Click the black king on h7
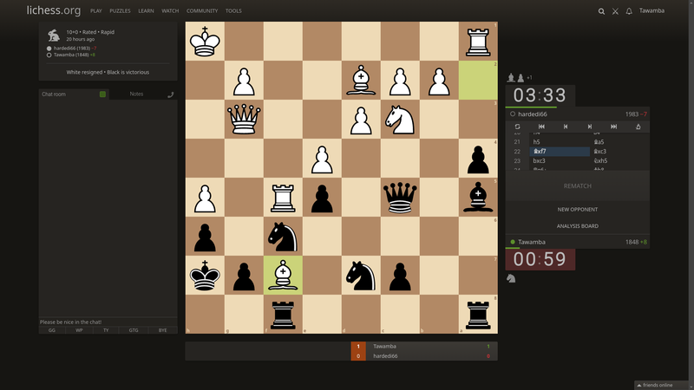This screenshot has width=694, height=390. (x=205, y=275)
